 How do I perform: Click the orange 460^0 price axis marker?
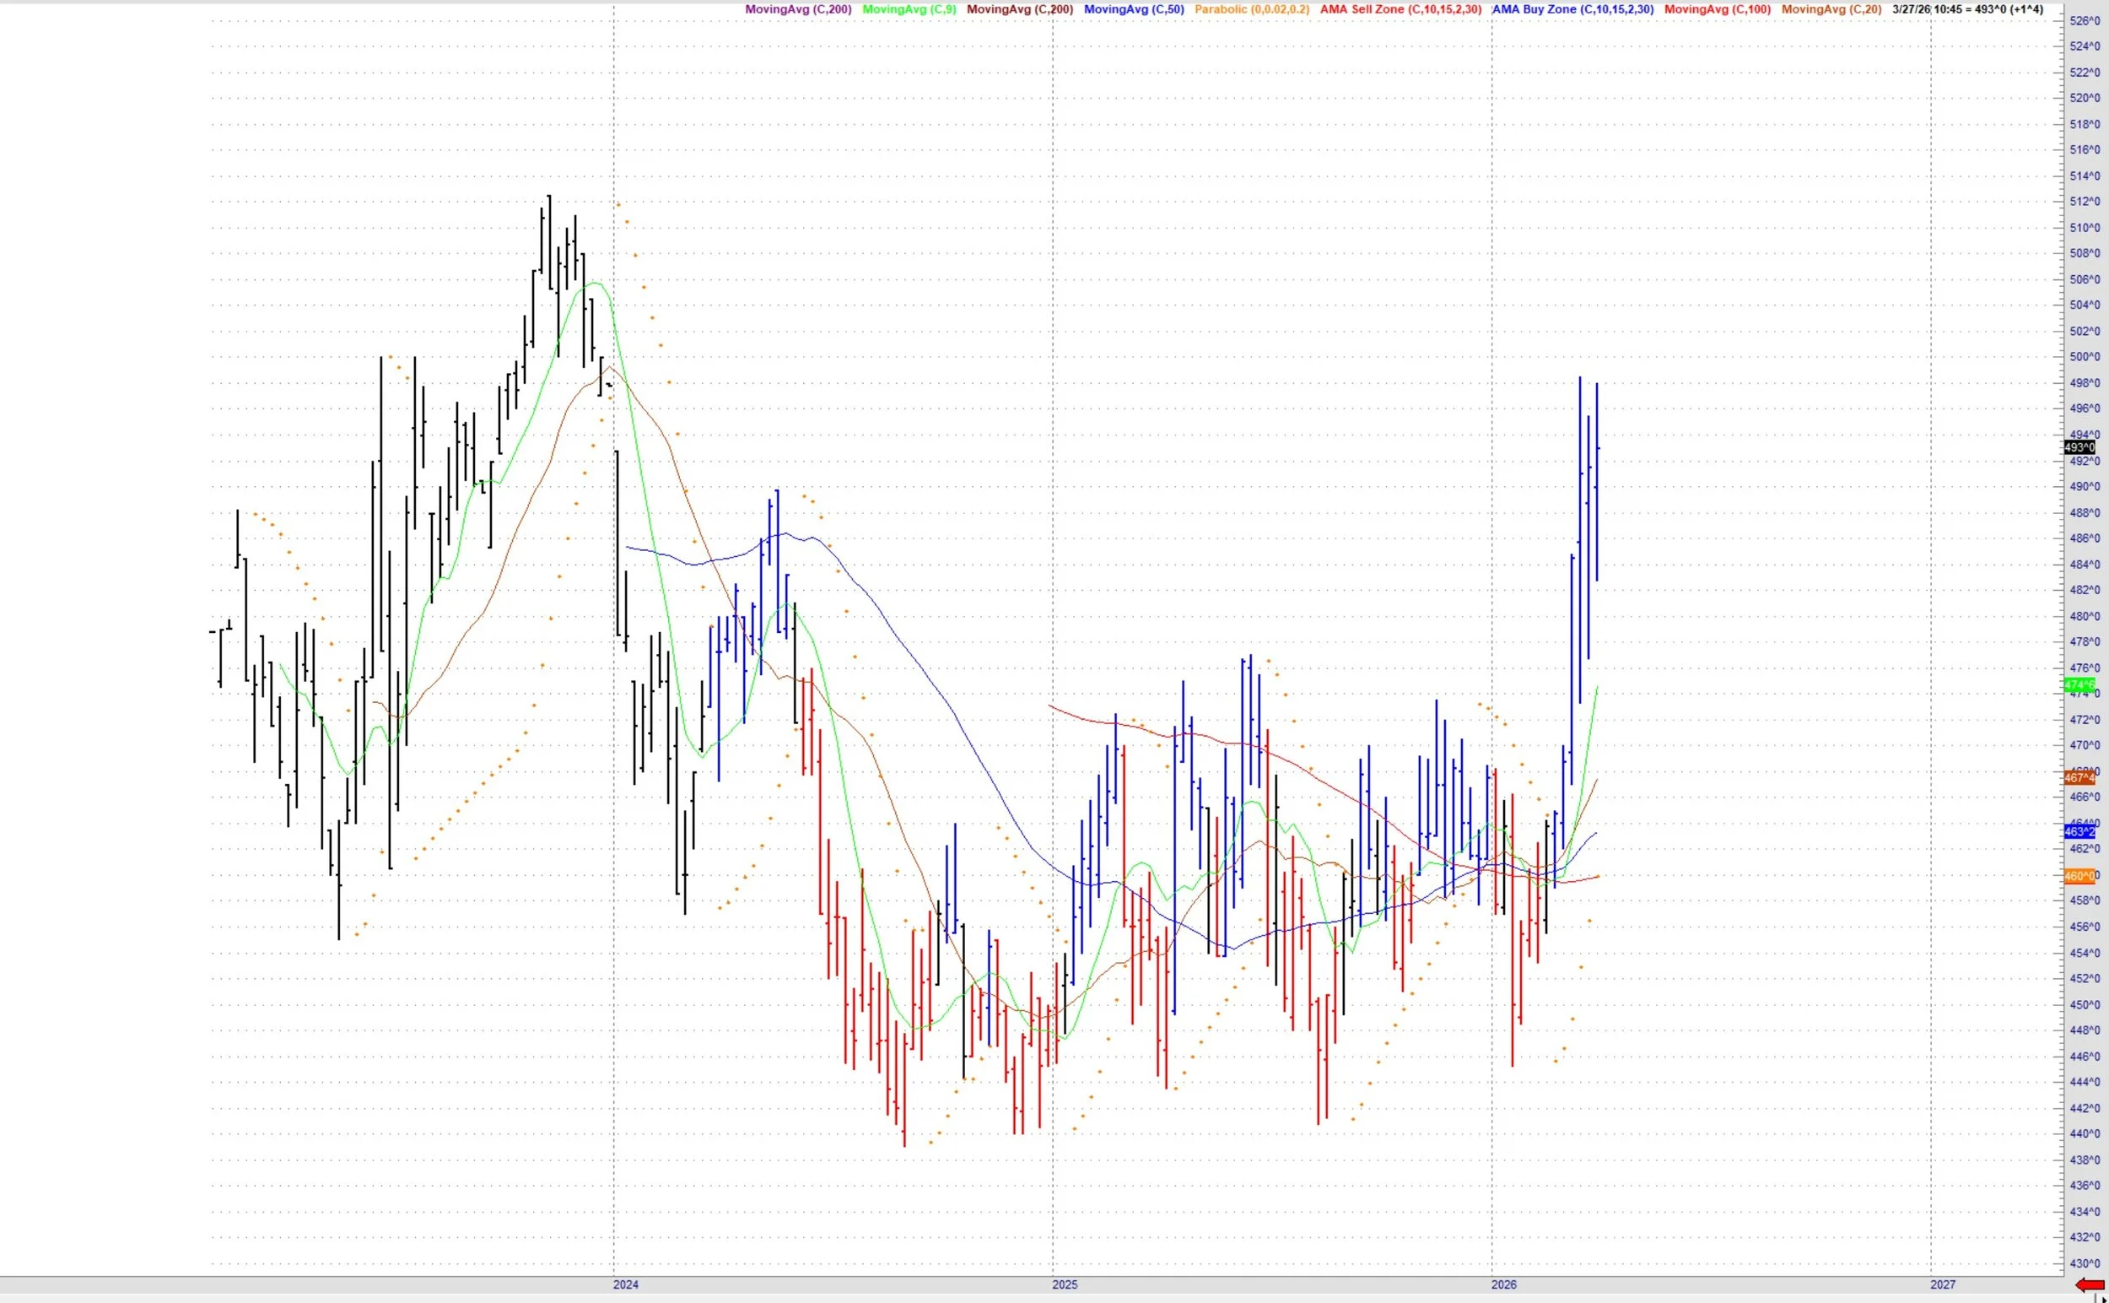(x=2079, y=876)
